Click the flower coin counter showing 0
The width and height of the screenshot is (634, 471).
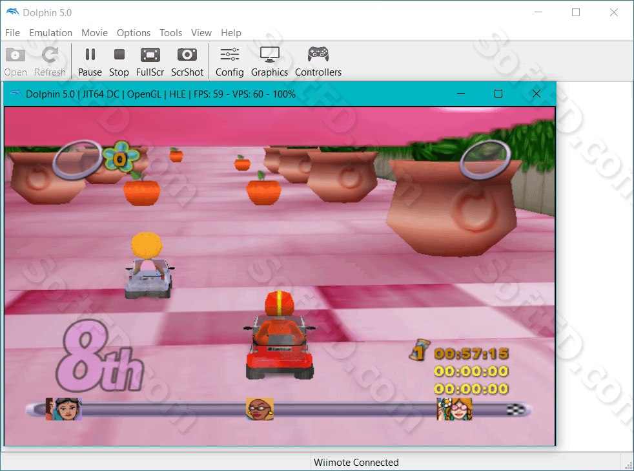121,156
